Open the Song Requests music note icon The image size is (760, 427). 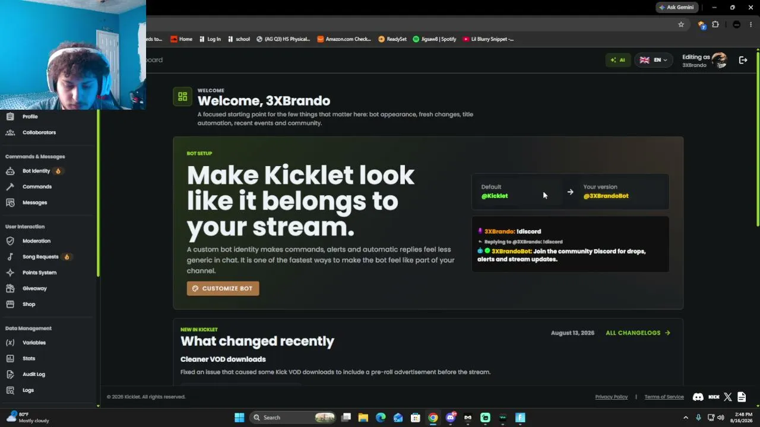10,257
